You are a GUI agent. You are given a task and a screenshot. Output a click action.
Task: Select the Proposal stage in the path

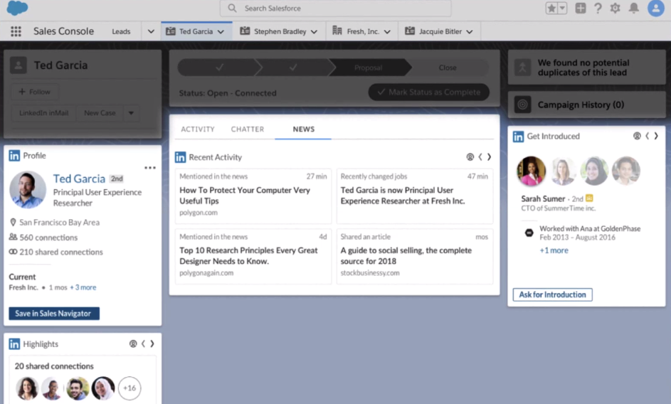[x=369, y=68]
